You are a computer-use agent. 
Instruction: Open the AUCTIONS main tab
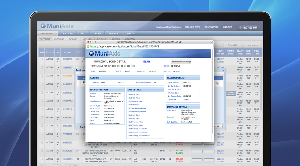67,34
